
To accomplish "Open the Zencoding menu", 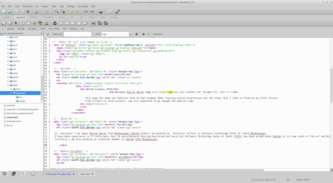I will coord(82,6).
